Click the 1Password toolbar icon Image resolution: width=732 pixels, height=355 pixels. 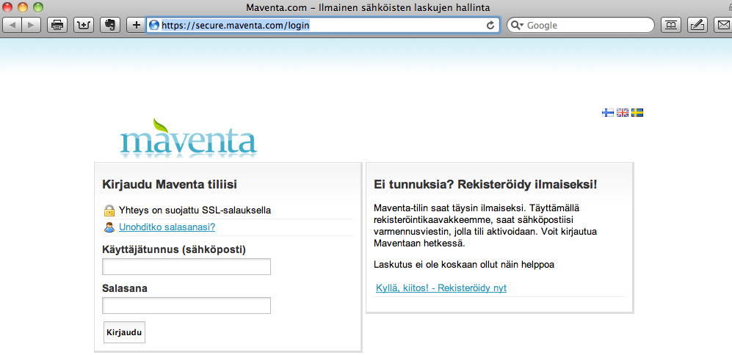pos(84,25)
